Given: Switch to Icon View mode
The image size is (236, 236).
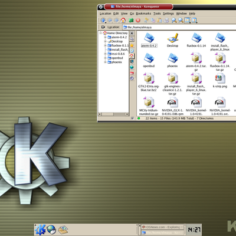Looking at the screenshot, I should pos(188,20).
